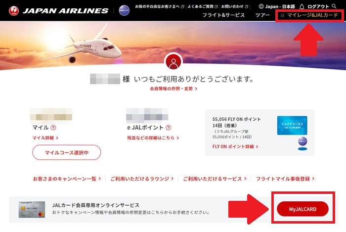Image resolution: width=346 pixels, height=232 pixels.
Task: Open フライトマイル事後登録 link
Action: tap(285, 179)
